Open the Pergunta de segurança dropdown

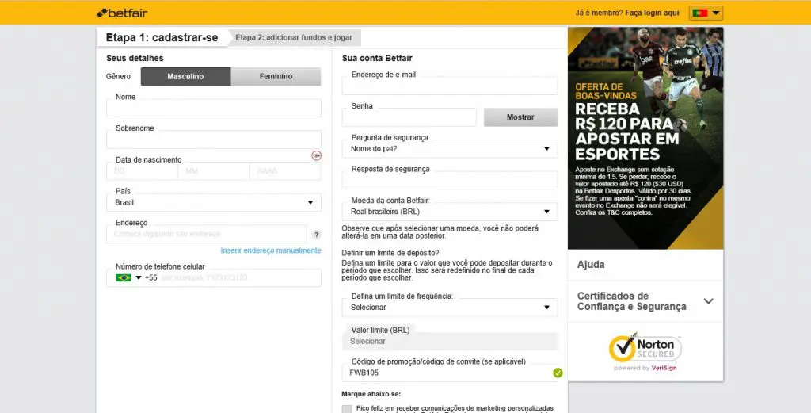pyautogui.click(x=450, y=149)
